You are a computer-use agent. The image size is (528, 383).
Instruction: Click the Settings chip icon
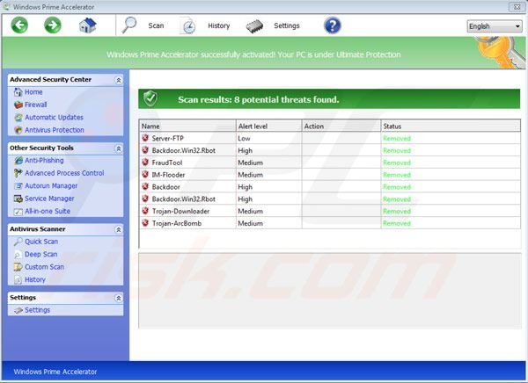click(x=254, y=26)
